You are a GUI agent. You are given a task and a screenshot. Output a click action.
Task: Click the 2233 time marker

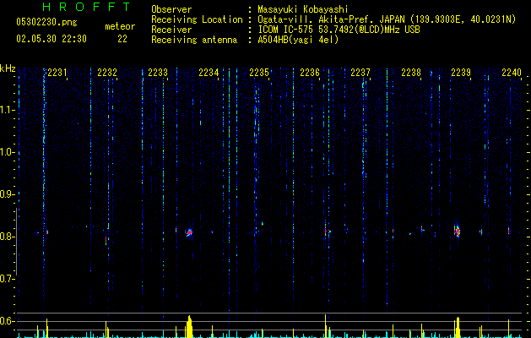(158, 73)
